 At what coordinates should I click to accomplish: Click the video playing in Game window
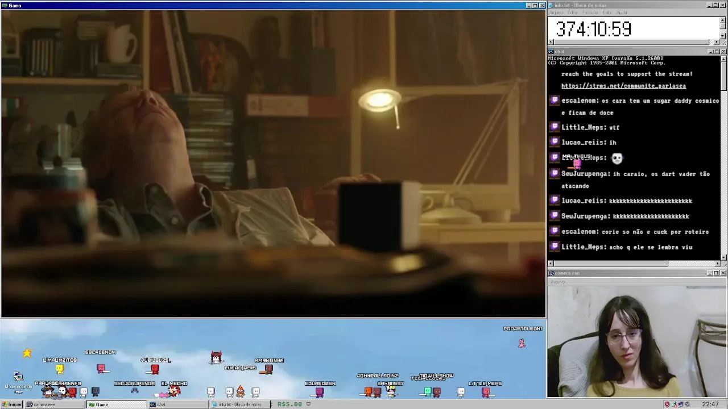pyautogui.click(x=273, y=163)
